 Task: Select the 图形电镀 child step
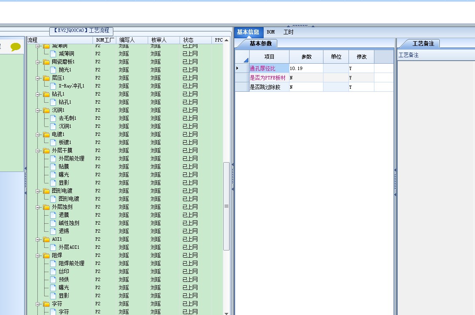click(69, 199)
